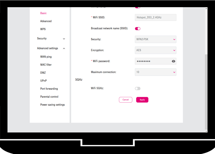This screenshot has height=154, width=215.
Task: Enable the WiFi 5GHz switch
Action: (x=138, y=89)
